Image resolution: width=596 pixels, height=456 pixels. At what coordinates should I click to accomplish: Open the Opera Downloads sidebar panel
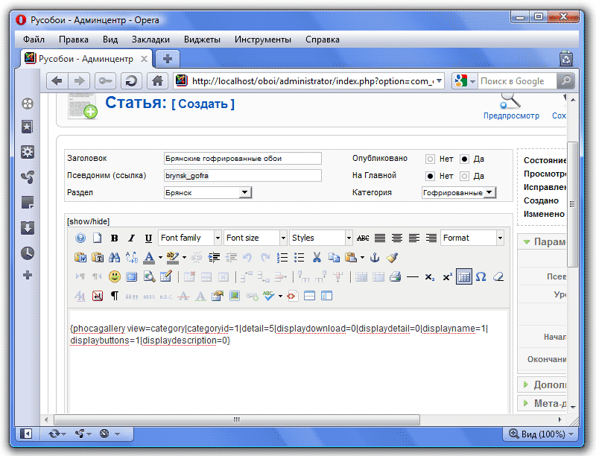point(28,228)
